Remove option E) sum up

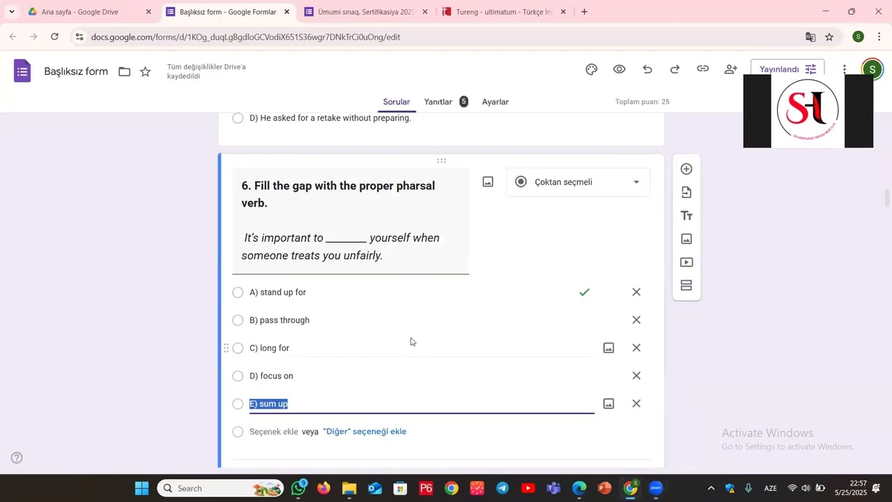(x=636, y=404)
